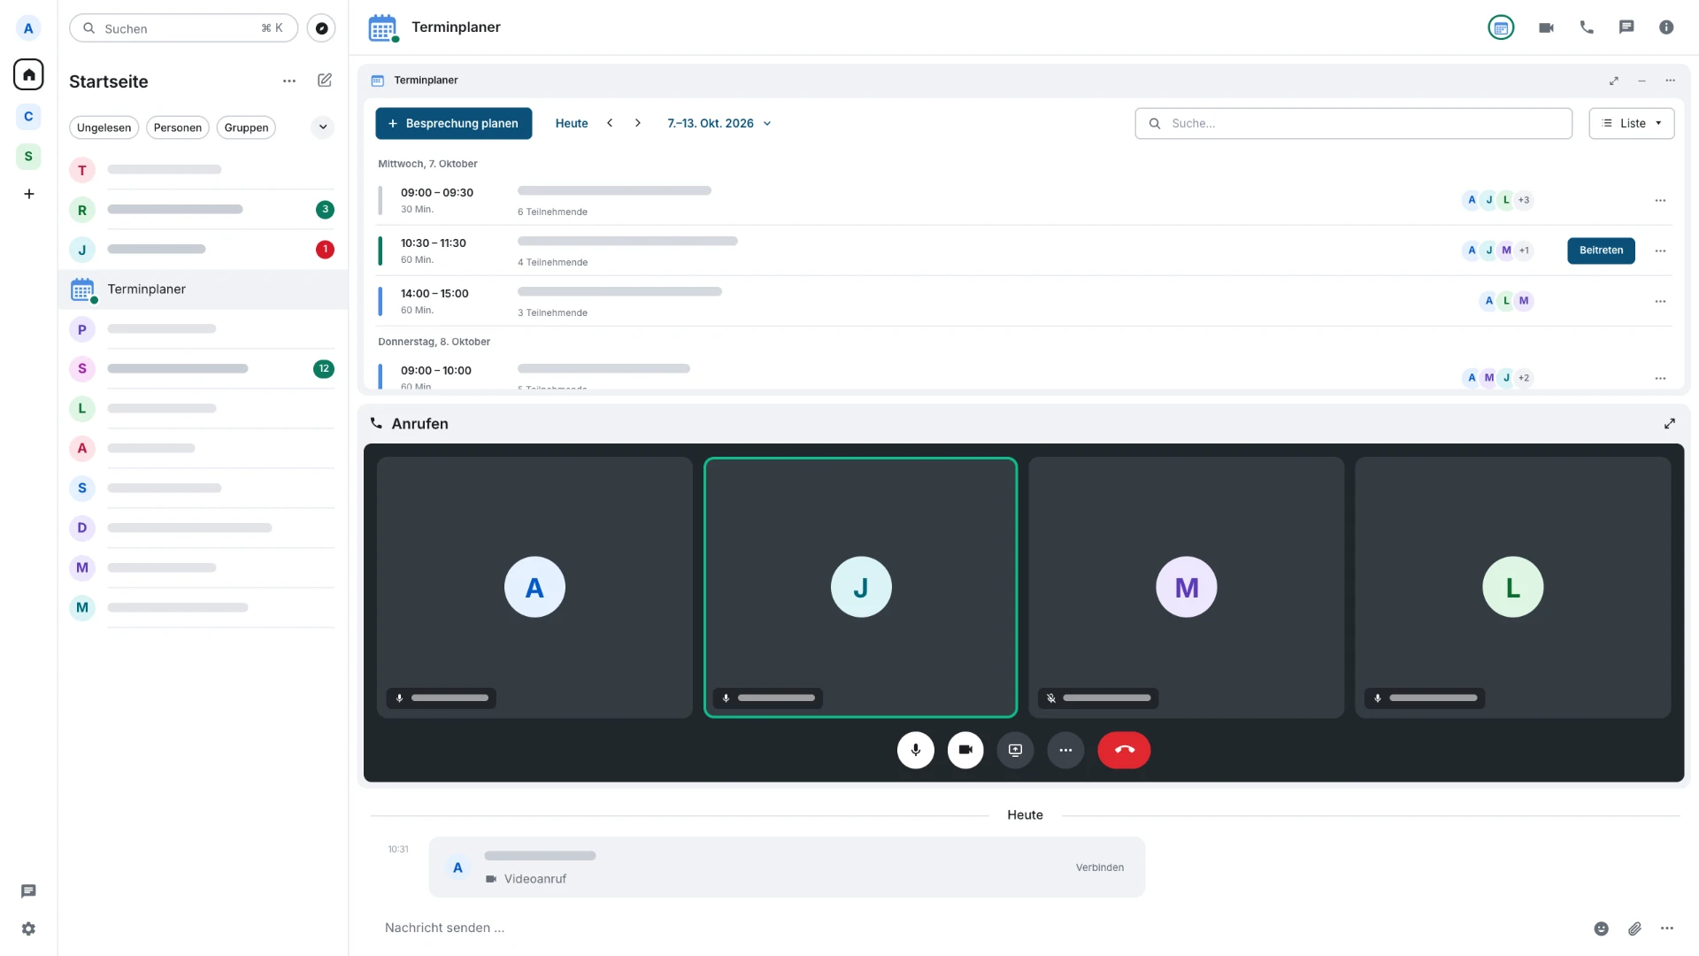Click Verbinden on the Videoanruf message
The height and width of the screenshot is (956, 1699).
click(1100, 867)
